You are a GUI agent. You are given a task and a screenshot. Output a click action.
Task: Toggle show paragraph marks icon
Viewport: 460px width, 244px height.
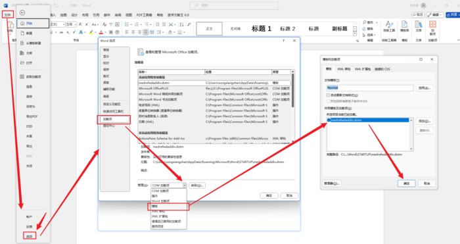point(189,24)
